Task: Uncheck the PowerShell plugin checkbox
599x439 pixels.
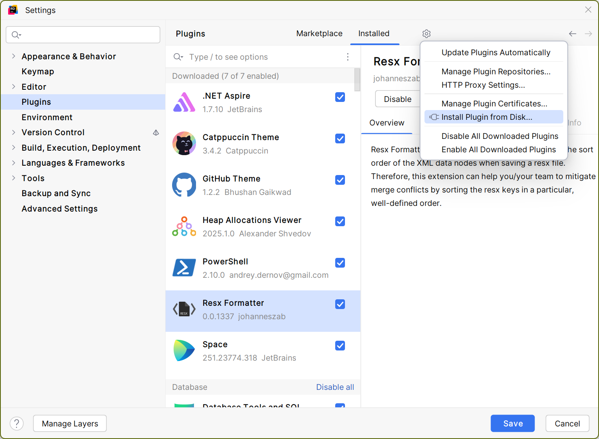Action: pos(340,263)
